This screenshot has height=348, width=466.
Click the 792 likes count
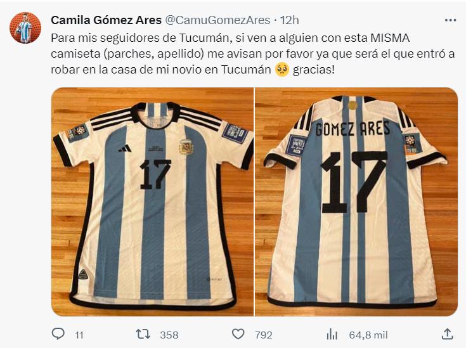264,335
